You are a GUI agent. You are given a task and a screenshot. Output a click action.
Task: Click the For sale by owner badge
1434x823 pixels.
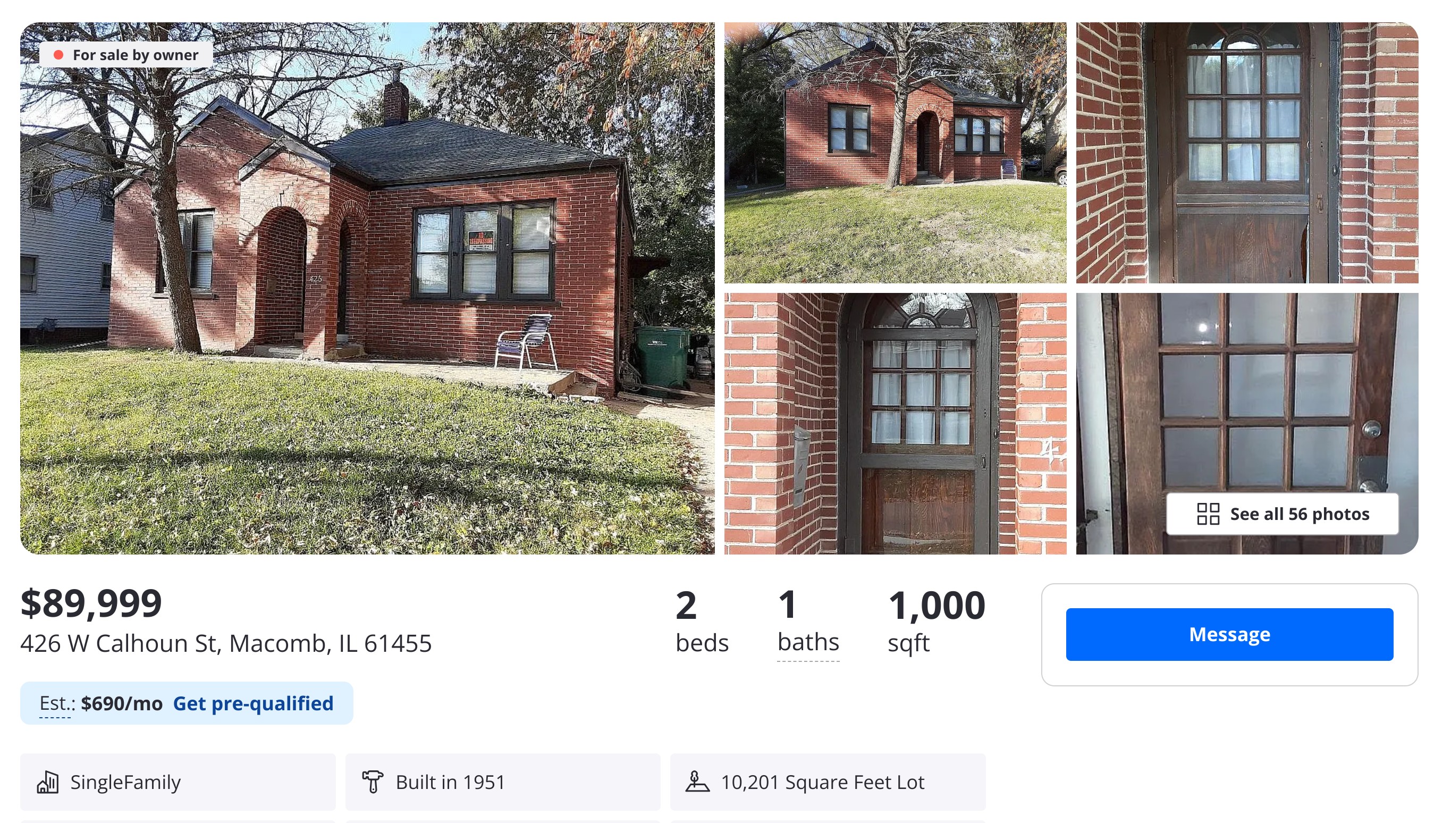126,55
